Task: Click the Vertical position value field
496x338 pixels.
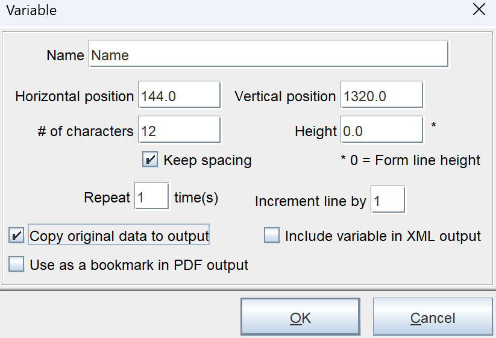Action: pyautogui.click(x=381, y=96)
